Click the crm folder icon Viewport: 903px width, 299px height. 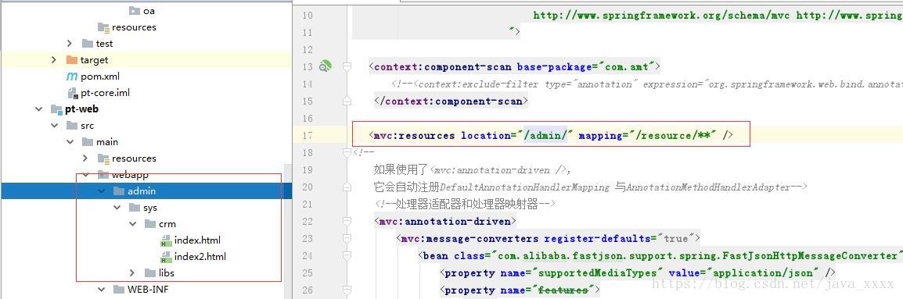click(150, 224)
